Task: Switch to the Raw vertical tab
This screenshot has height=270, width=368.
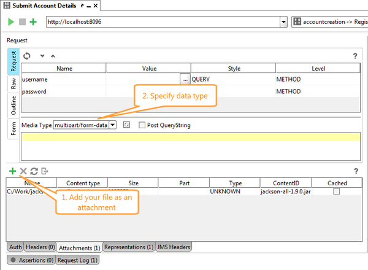Action: (13, 83)
